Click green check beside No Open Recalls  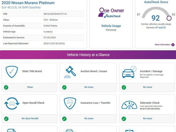(x=6, y=119)
